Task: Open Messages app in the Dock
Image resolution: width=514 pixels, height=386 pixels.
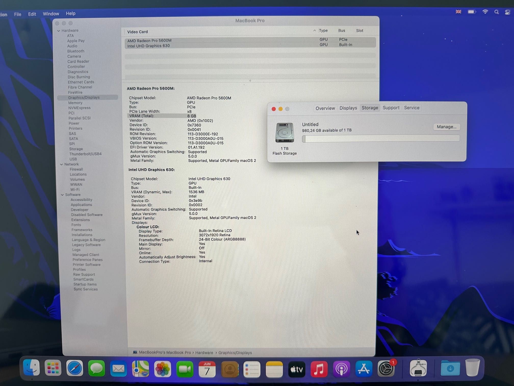Action: pyautogui.click(x=96, y=368)
